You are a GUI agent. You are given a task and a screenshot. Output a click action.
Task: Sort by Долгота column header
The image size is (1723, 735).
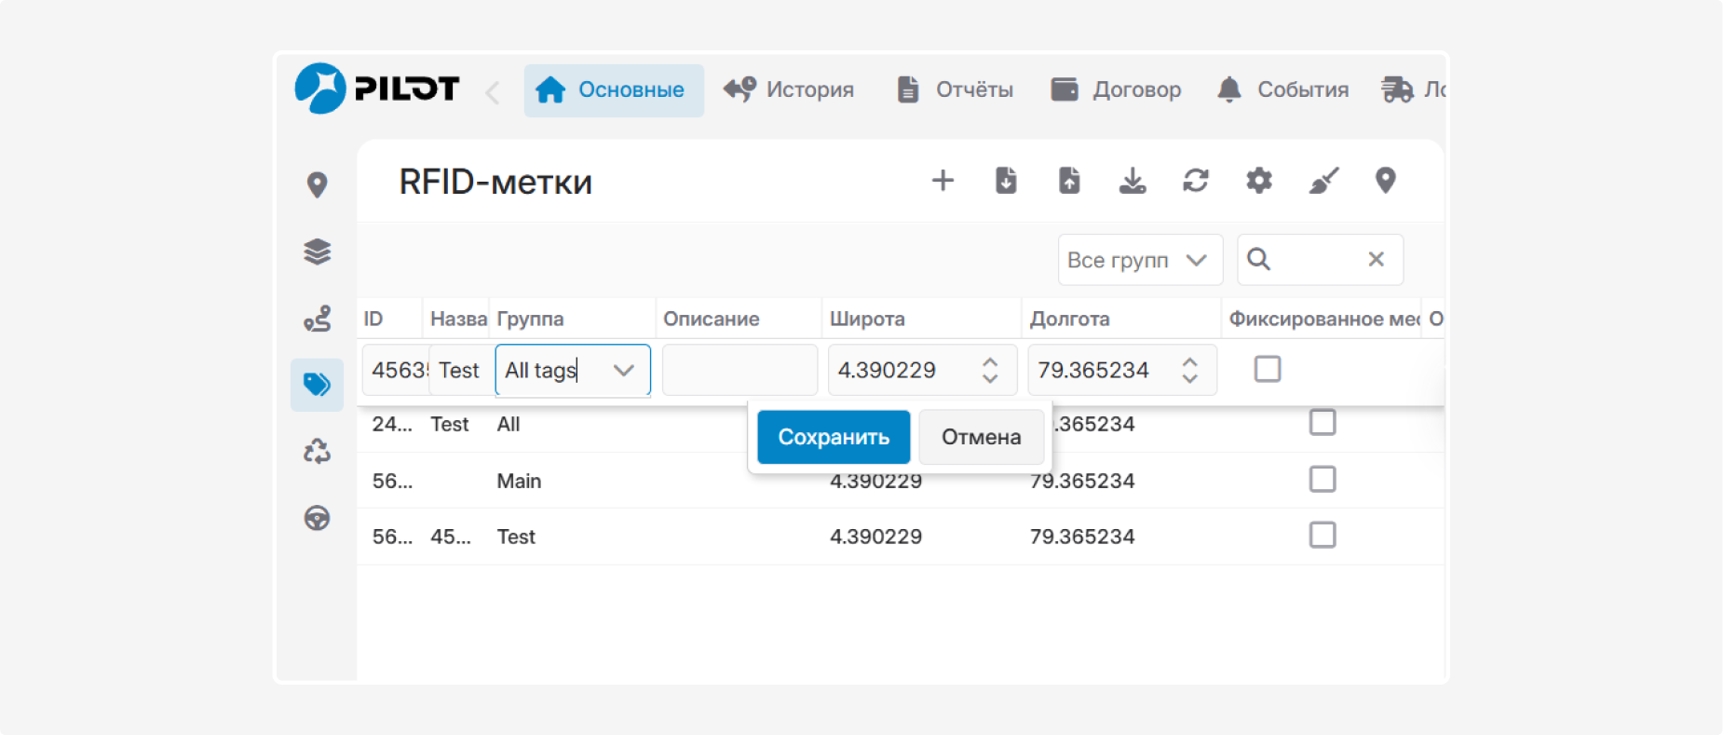[1121, 319]
